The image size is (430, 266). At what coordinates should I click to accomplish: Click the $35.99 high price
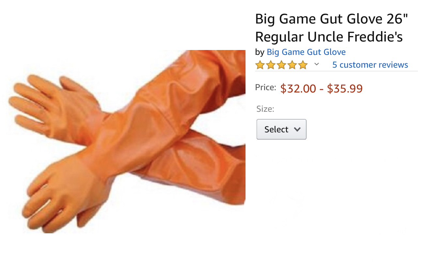click(x=345, y=89)
